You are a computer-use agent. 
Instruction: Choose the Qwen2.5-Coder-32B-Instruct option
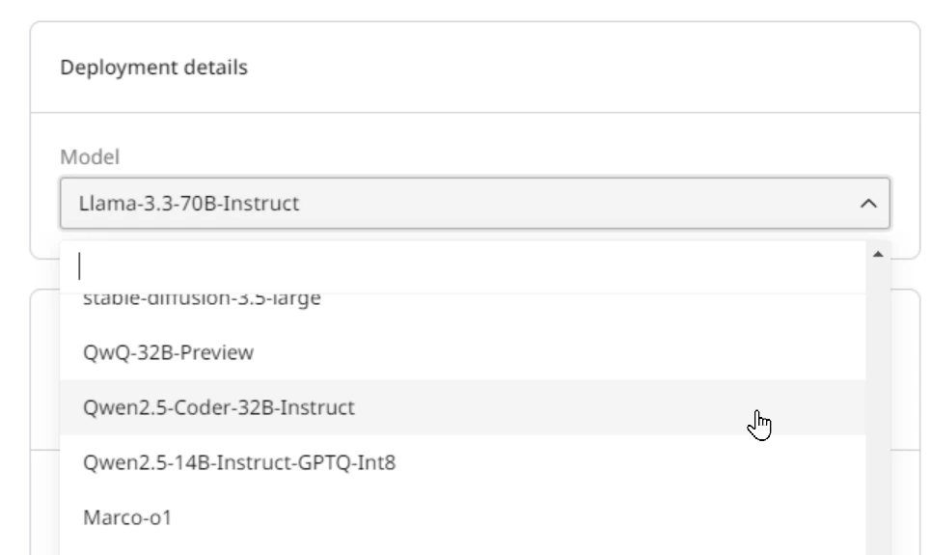pyautogui.click(x=462, y=407)
